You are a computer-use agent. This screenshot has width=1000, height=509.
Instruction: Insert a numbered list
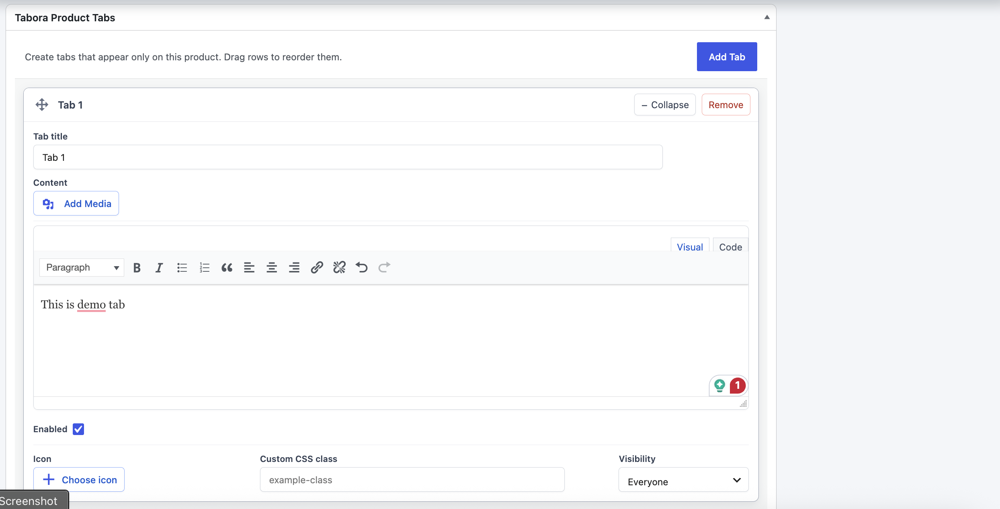(204, 267)
